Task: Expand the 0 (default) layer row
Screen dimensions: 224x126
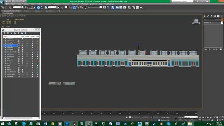Action: (4, 39)
